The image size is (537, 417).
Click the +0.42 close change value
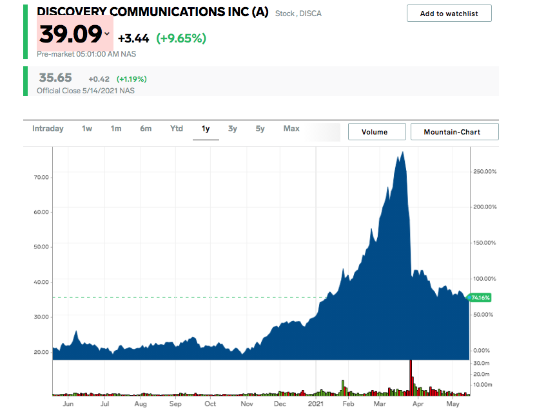click(99, 79)
